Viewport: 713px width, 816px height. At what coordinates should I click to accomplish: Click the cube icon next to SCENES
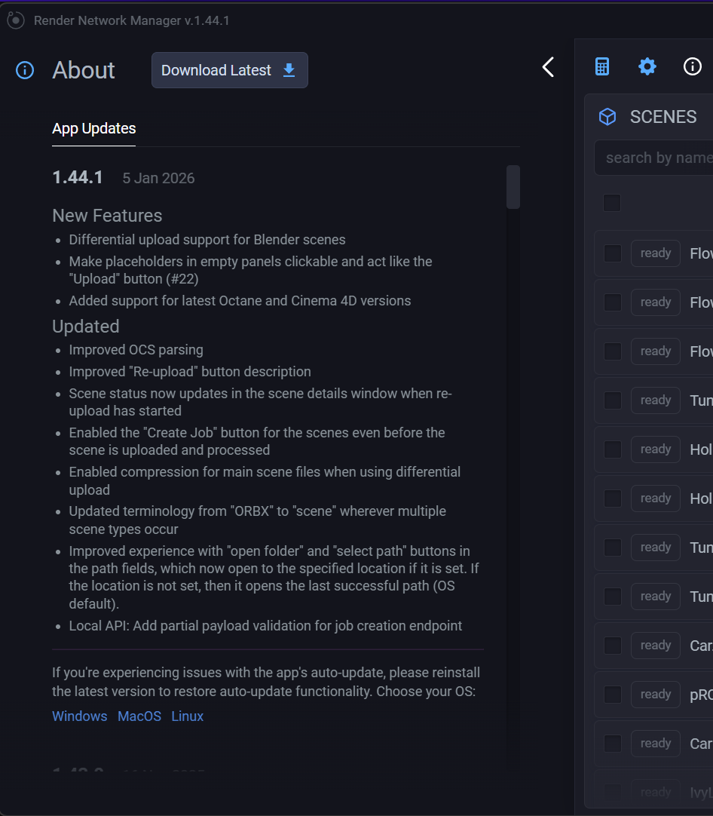(x=607, y=117)
